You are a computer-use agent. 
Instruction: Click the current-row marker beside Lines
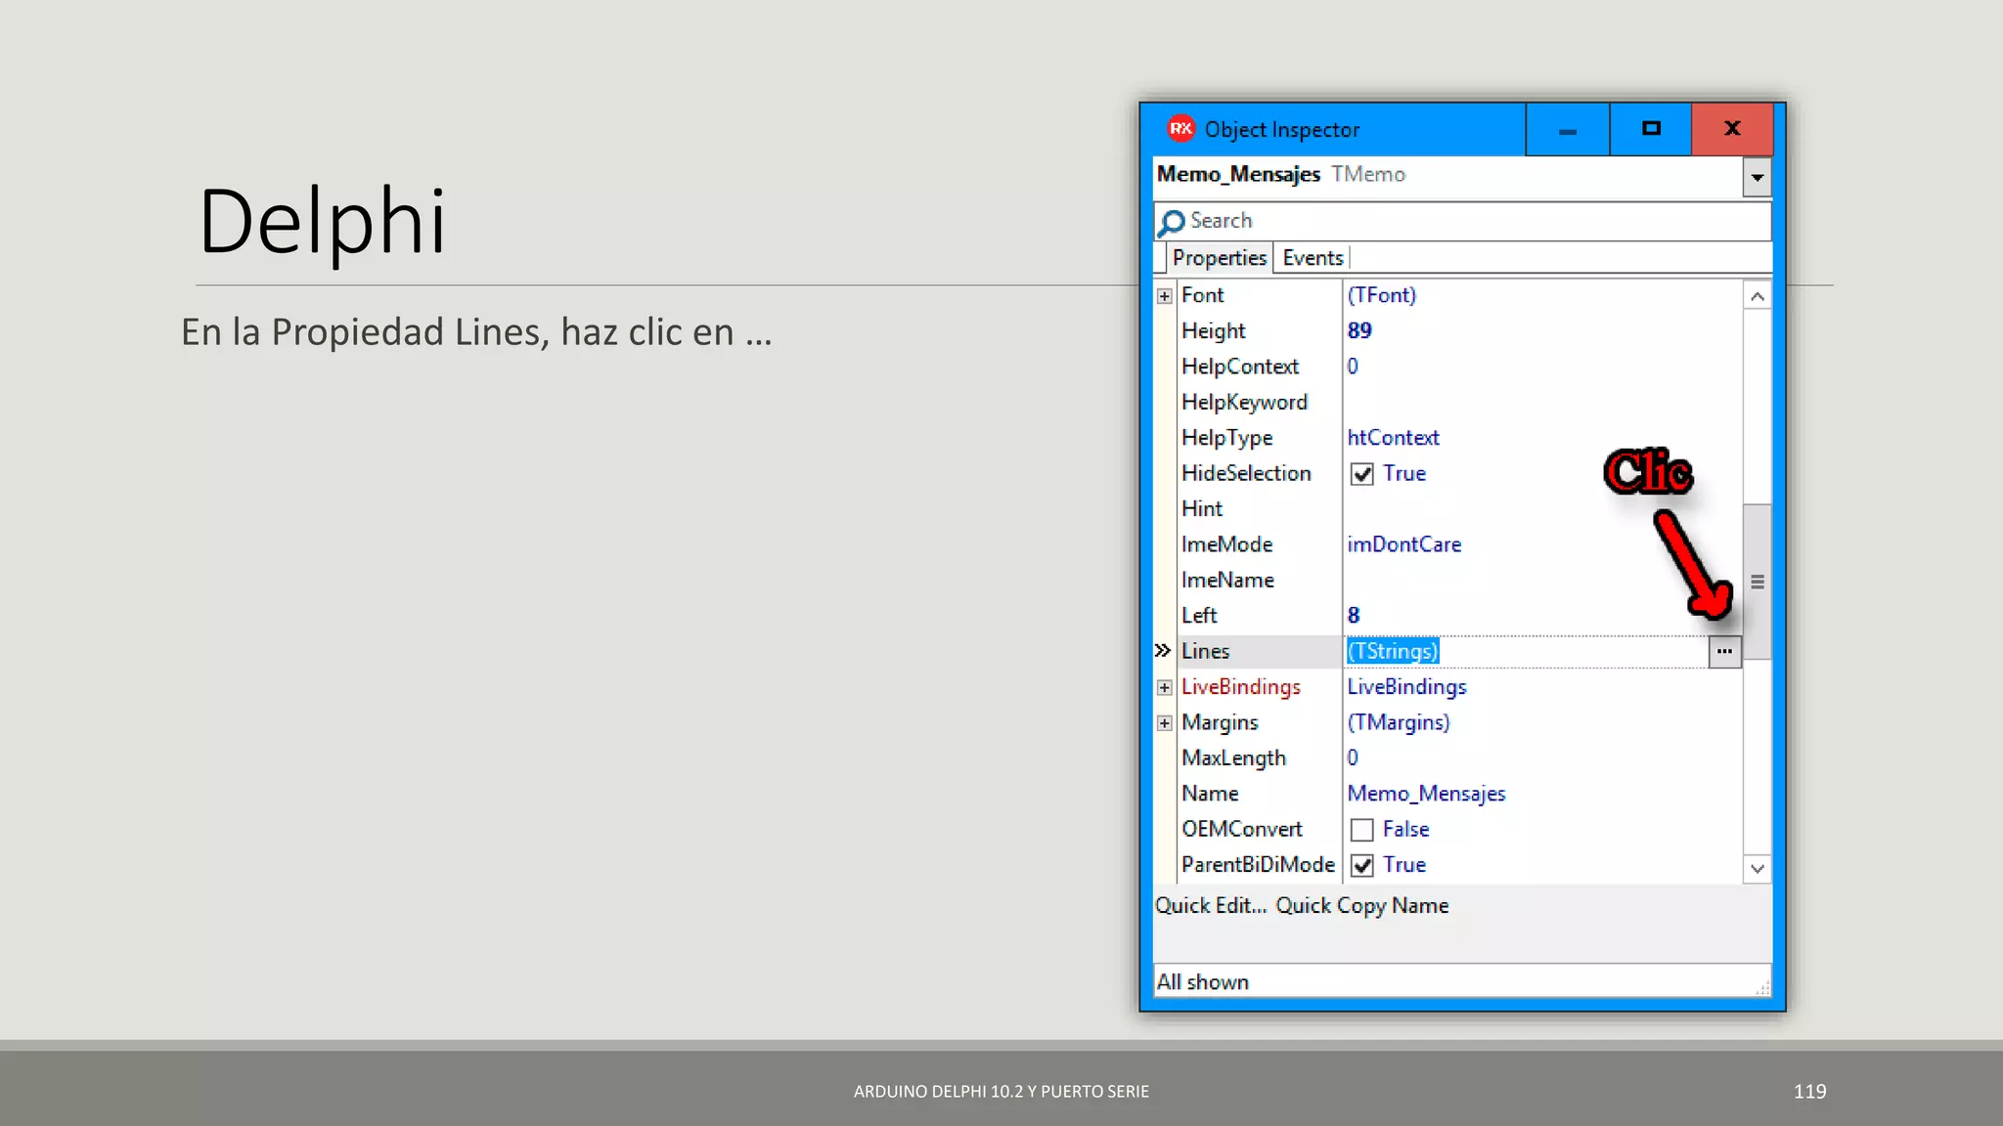coord(1163,650)
